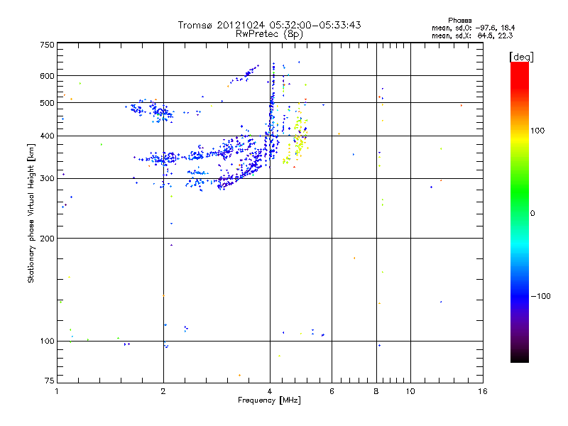This screenshot has width=568, height=426.
Task: Select the 'mean, sd,X: 84.5, 22.3' line
Action: tap(472, 35)
